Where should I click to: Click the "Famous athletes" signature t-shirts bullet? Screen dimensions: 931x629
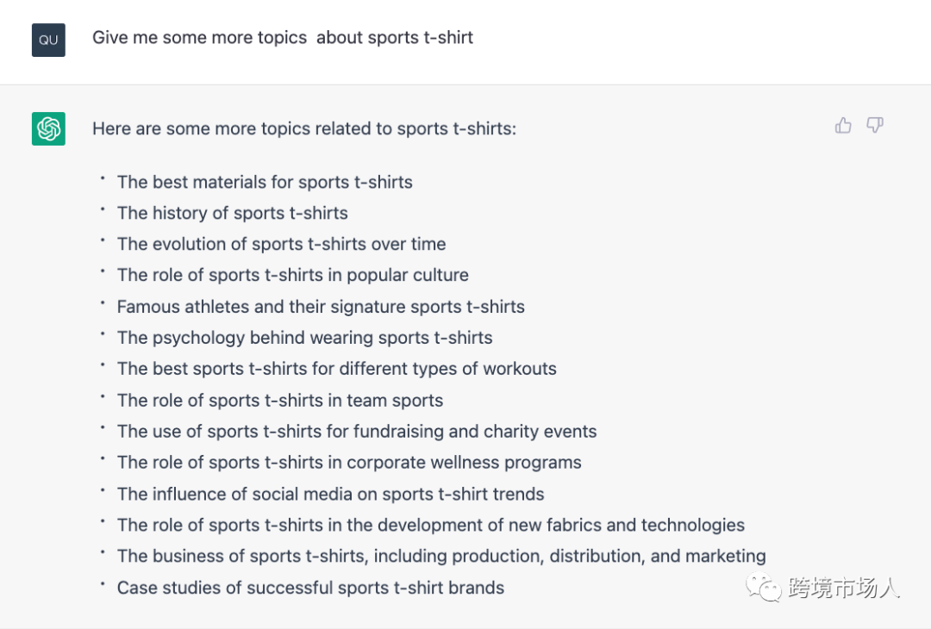[321, 307]
